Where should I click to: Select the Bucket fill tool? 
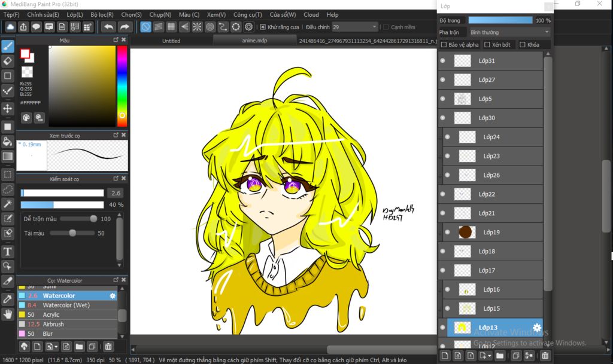tap(8, 141)
